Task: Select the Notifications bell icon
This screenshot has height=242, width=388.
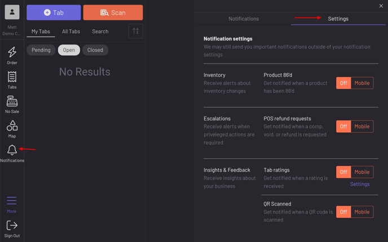Action: point(12,150)
